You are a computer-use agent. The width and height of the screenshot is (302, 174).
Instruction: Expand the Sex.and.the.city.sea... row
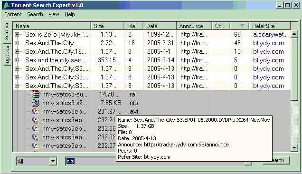[x=17, y=60]
